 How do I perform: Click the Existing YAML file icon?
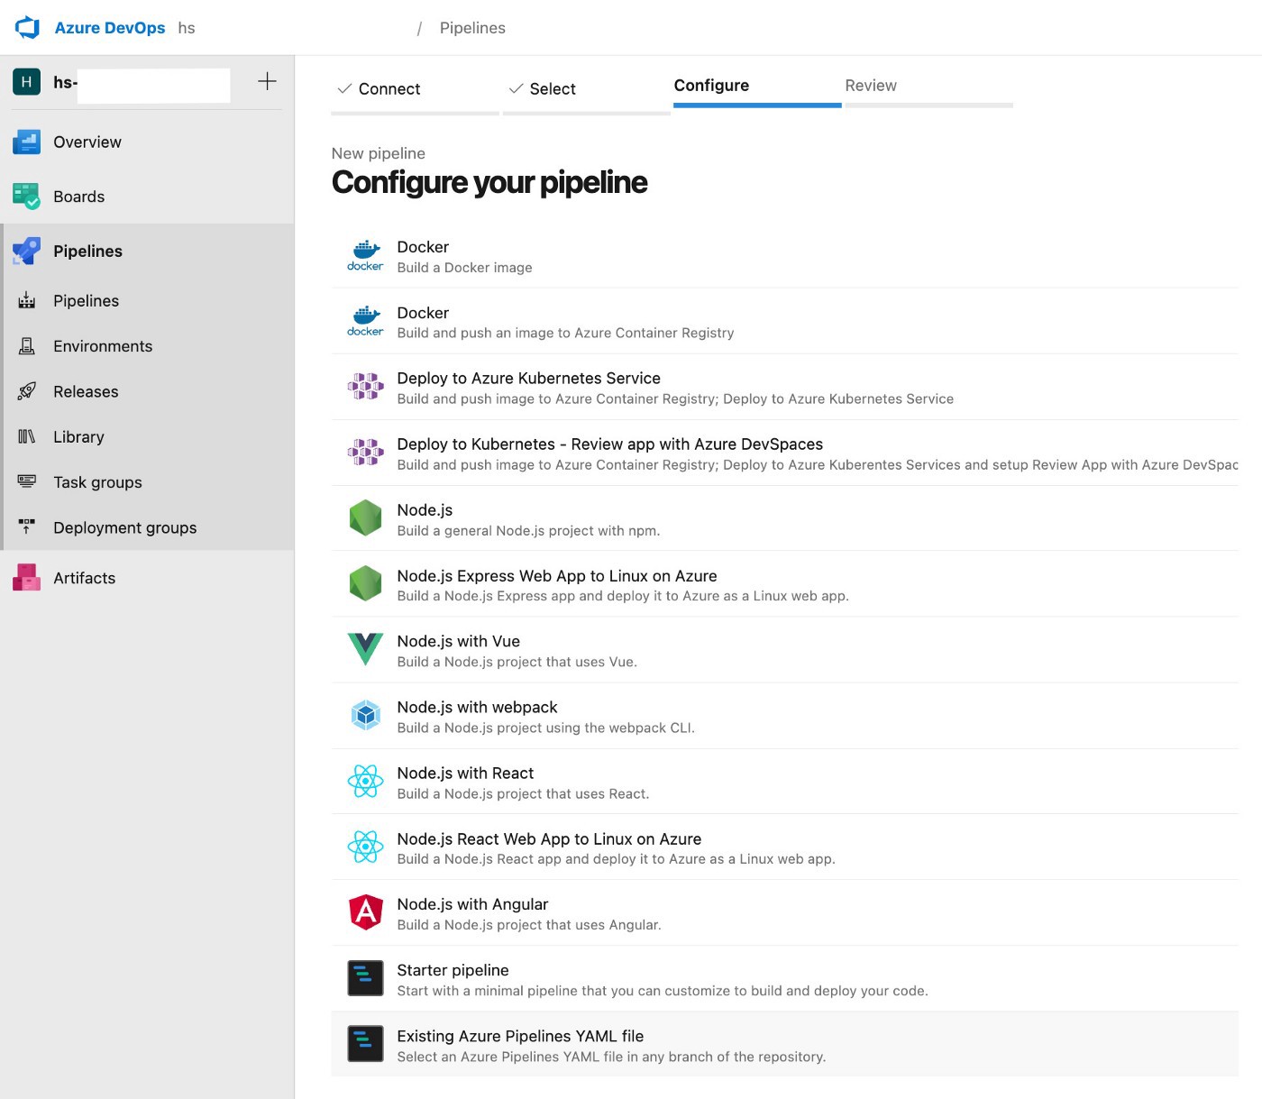(x=365, y=1044)
